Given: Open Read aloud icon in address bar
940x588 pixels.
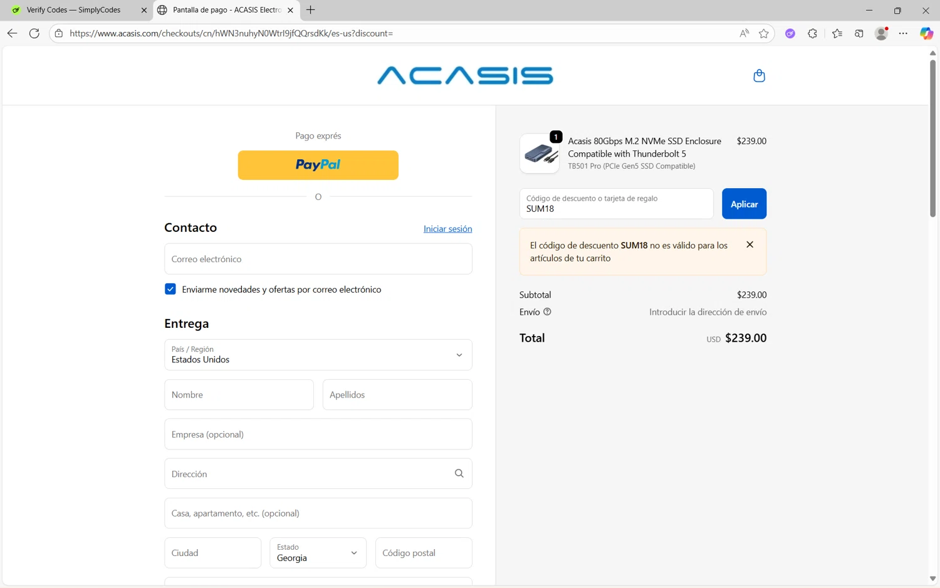Looking at the screenshot, I should (744, 33).
